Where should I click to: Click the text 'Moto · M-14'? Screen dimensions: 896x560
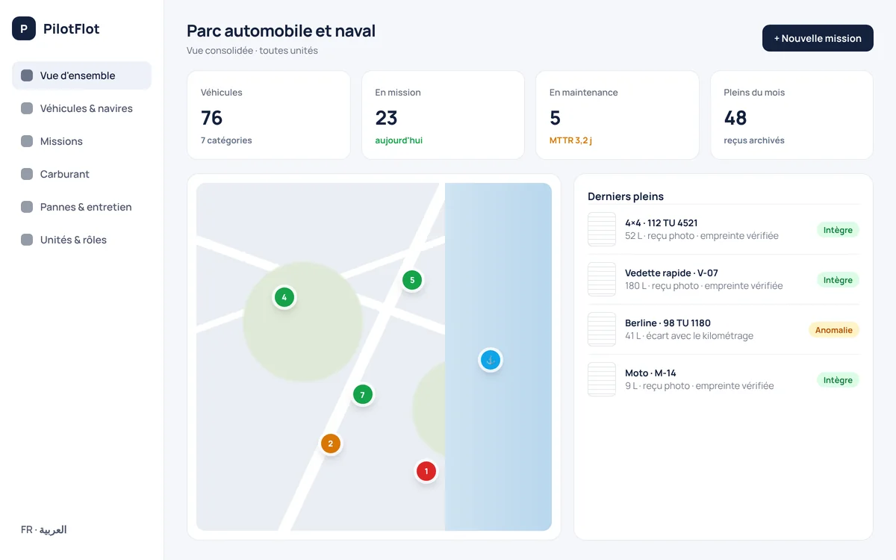(650, 373)
